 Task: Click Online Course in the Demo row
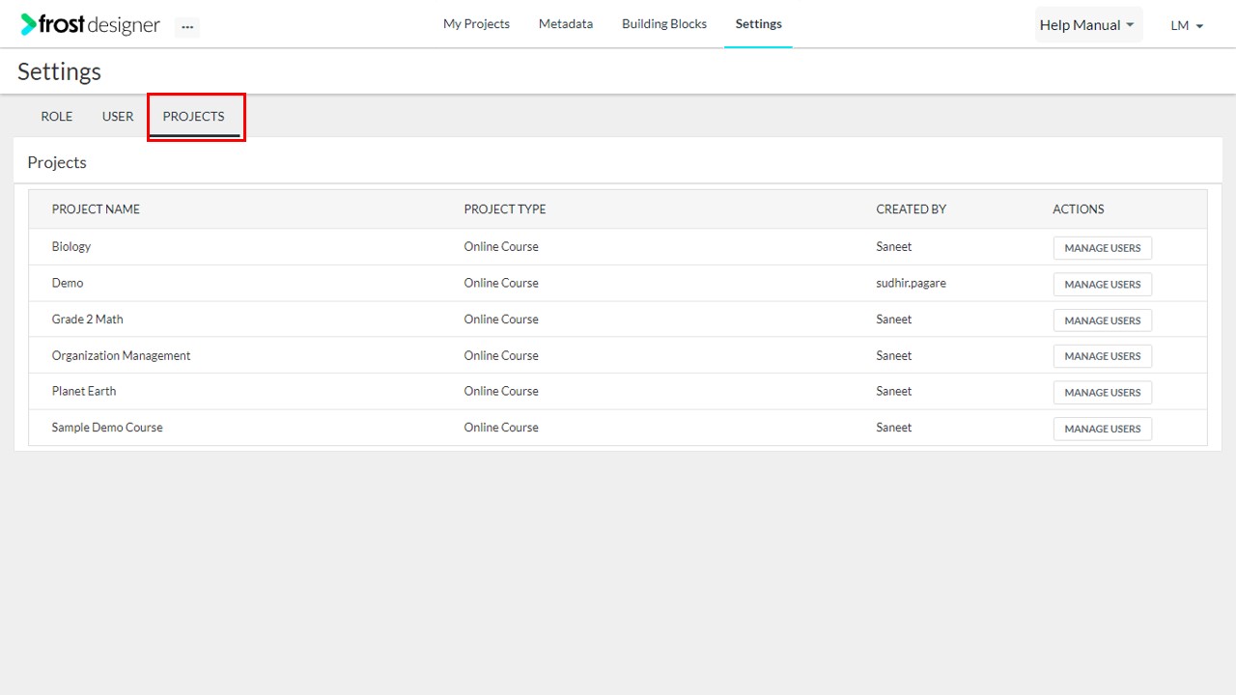[501, 283]
